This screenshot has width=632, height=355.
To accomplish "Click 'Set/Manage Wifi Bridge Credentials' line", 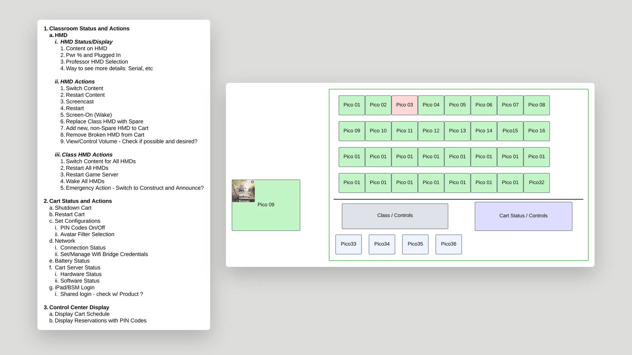I will coord(104,254).
